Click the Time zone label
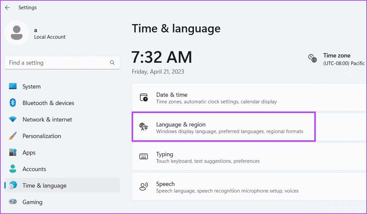 (337, 55)
